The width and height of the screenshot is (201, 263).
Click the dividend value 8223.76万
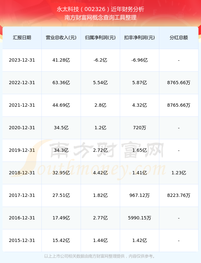coord(179,195)
